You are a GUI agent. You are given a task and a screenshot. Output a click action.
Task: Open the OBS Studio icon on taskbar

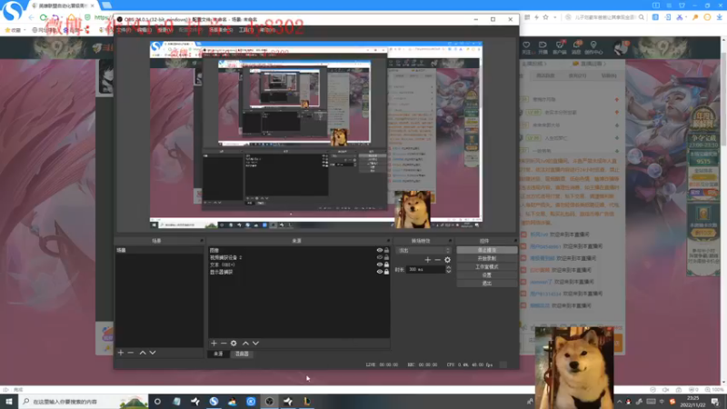269,401
